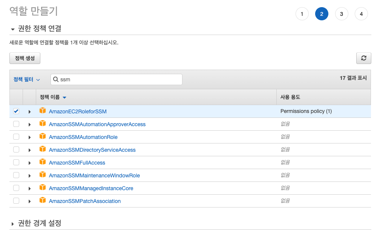
Task: Open the AmazonSSMMaintenanceWindowRole link
Action: click(x=94, y=176)
